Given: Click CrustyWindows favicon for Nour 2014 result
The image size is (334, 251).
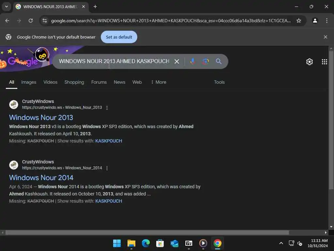Looking at the screenshot, I should (x=14, y=165).
